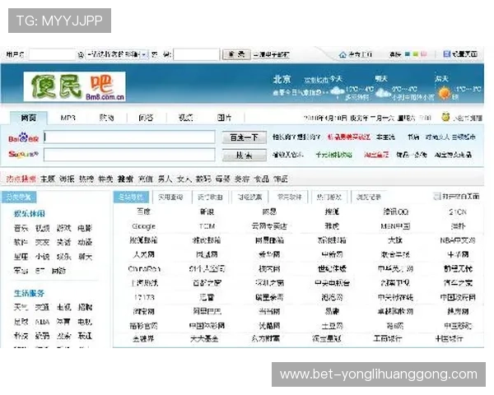
Task: Select the green skin color swatch
Action: coord(416,54)
